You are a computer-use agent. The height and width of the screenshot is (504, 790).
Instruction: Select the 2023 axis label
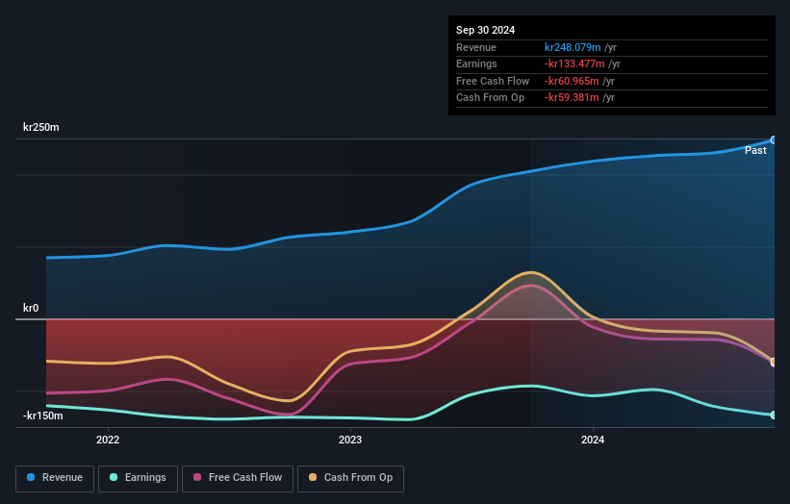tap(350, 440)
